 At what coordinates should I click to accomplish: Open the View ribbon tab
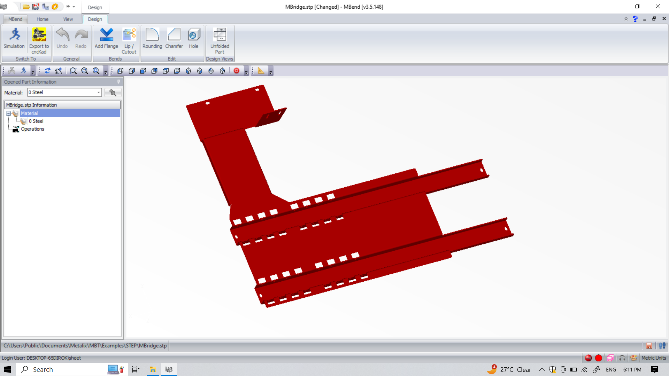point(68,19)
